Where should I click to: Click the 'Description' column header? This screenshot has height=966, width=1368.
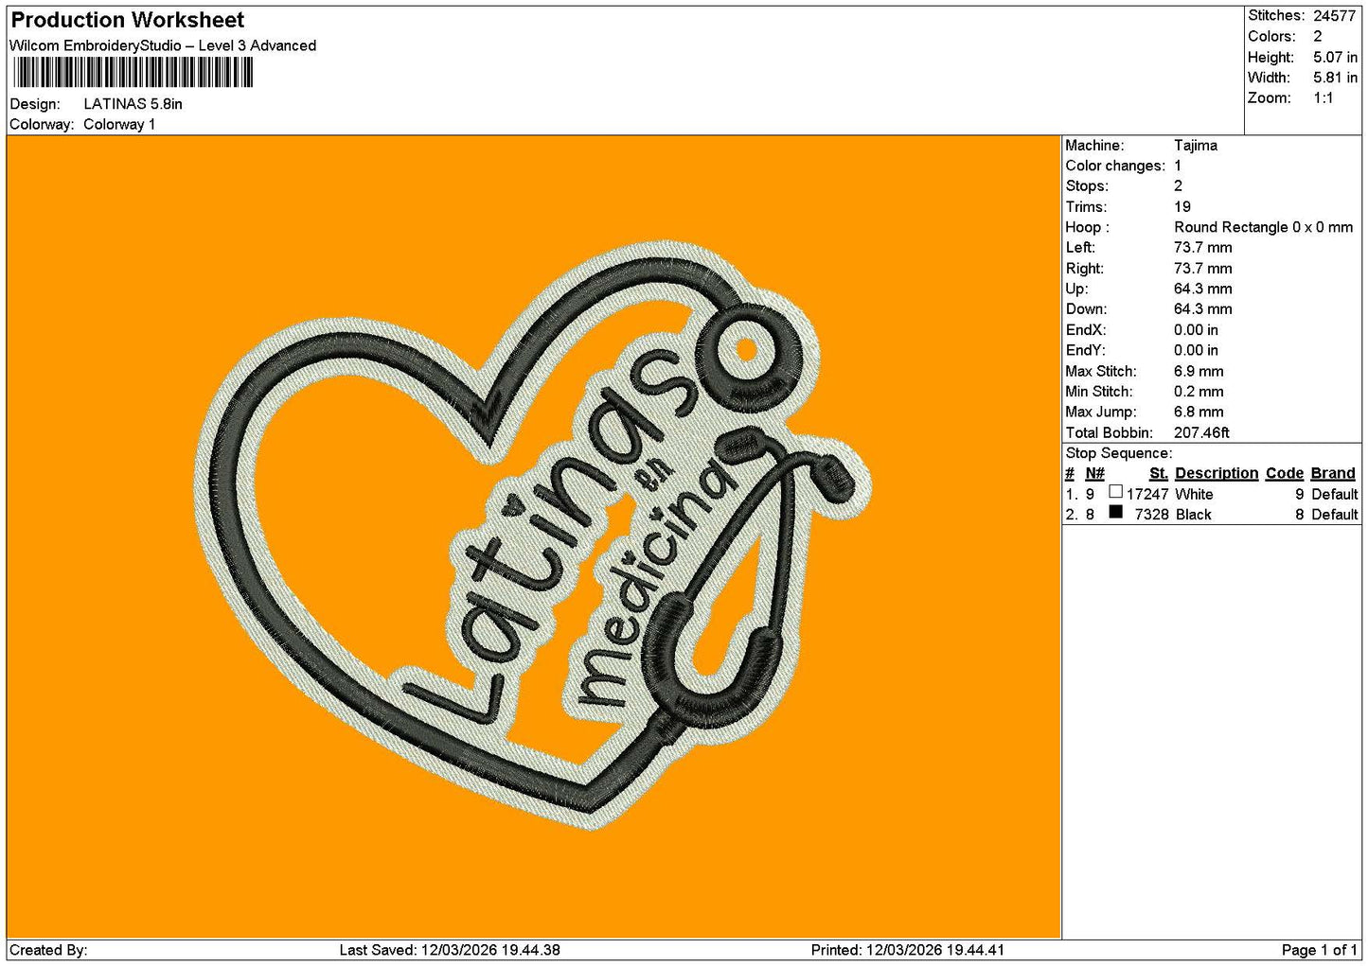tap(1217, 474)
